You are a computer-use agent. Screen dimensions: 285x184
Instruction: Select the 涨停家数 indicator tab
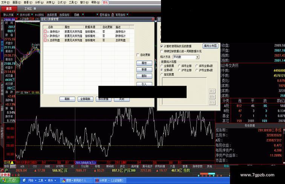[x=198, y=166]
